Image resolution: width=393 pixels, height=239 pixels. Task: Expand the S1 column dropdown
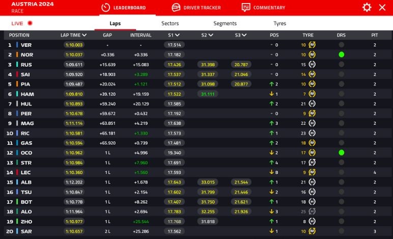tap(177, 35)
